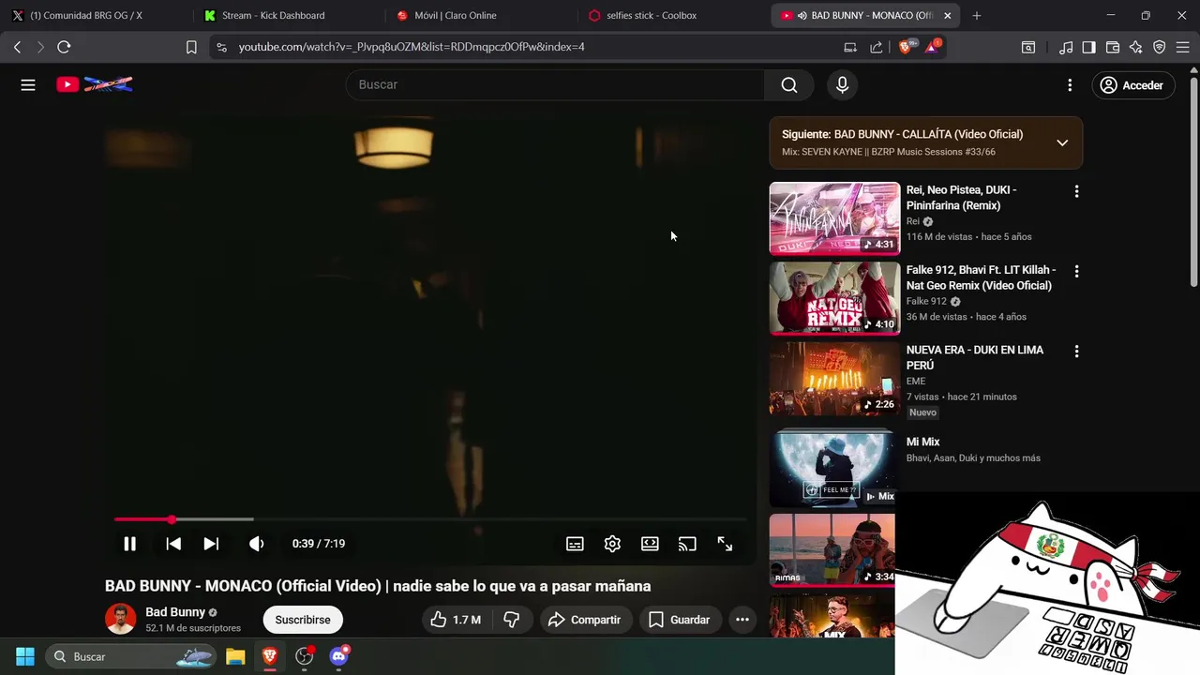Open the player settings gear
The height and width of the screenshot is (675, 1200).
point(612,544)
